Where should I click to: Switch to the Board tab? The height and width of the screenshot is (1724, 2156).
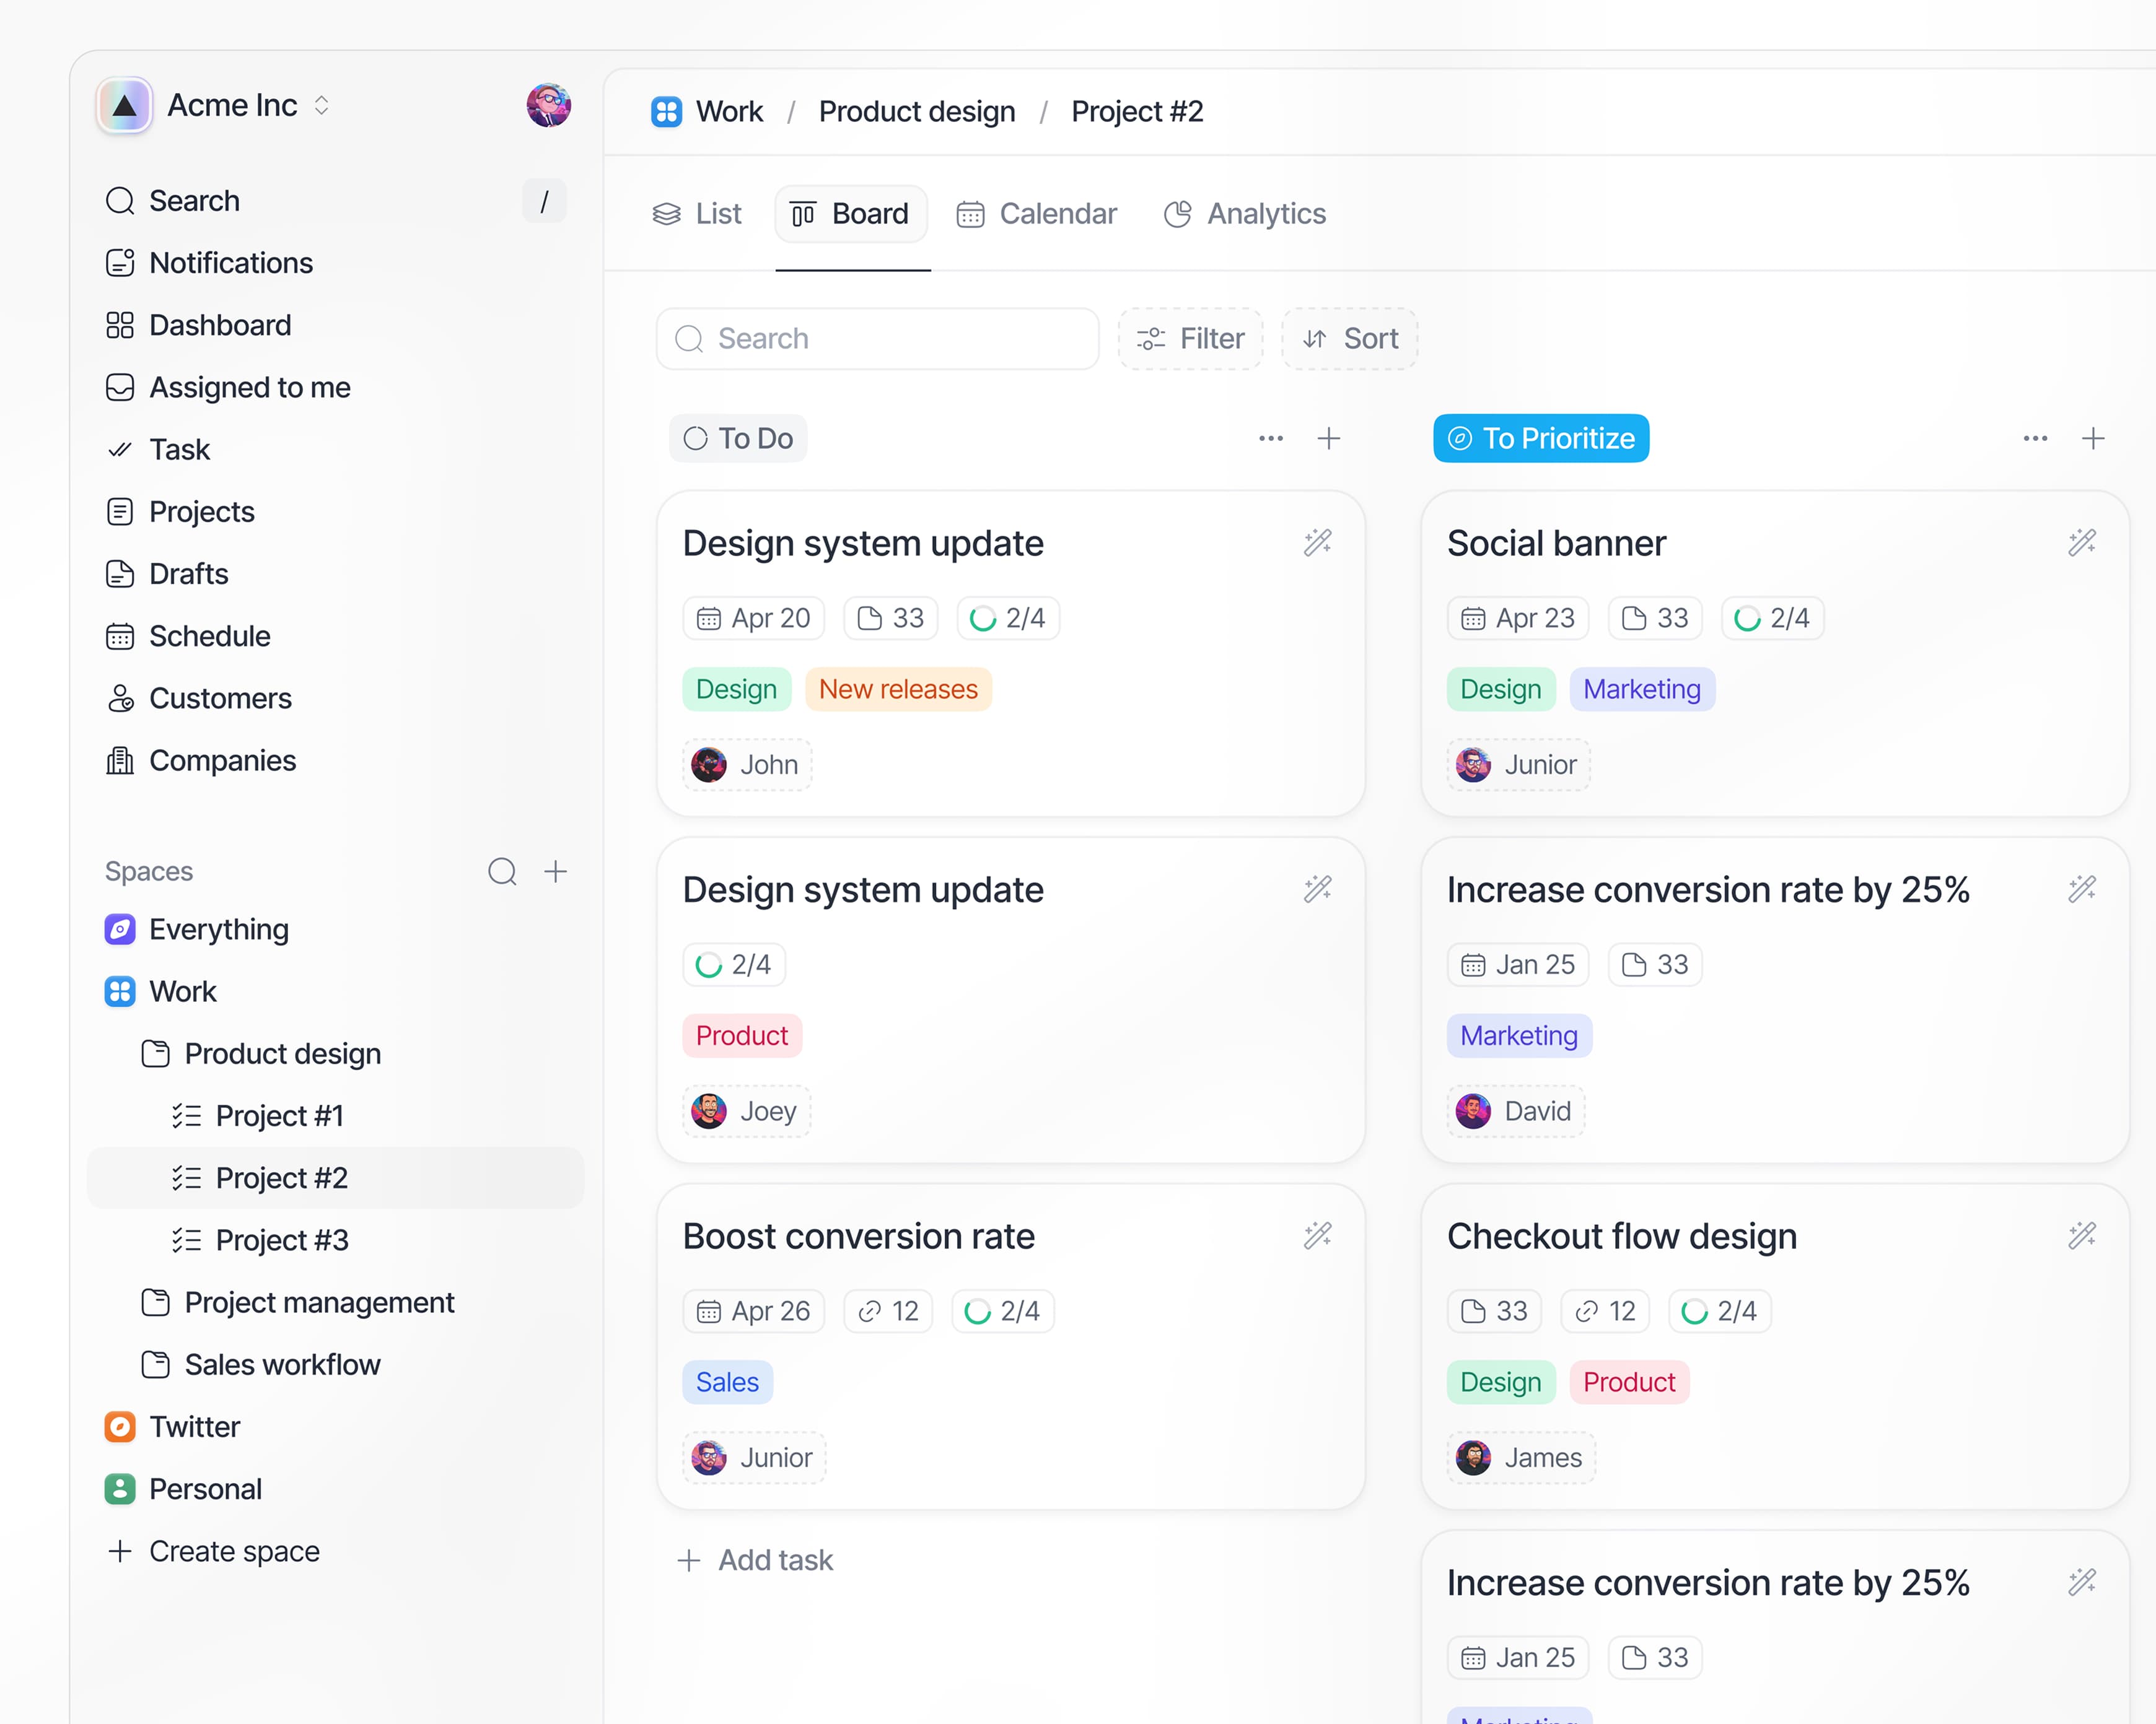[851, 214]
